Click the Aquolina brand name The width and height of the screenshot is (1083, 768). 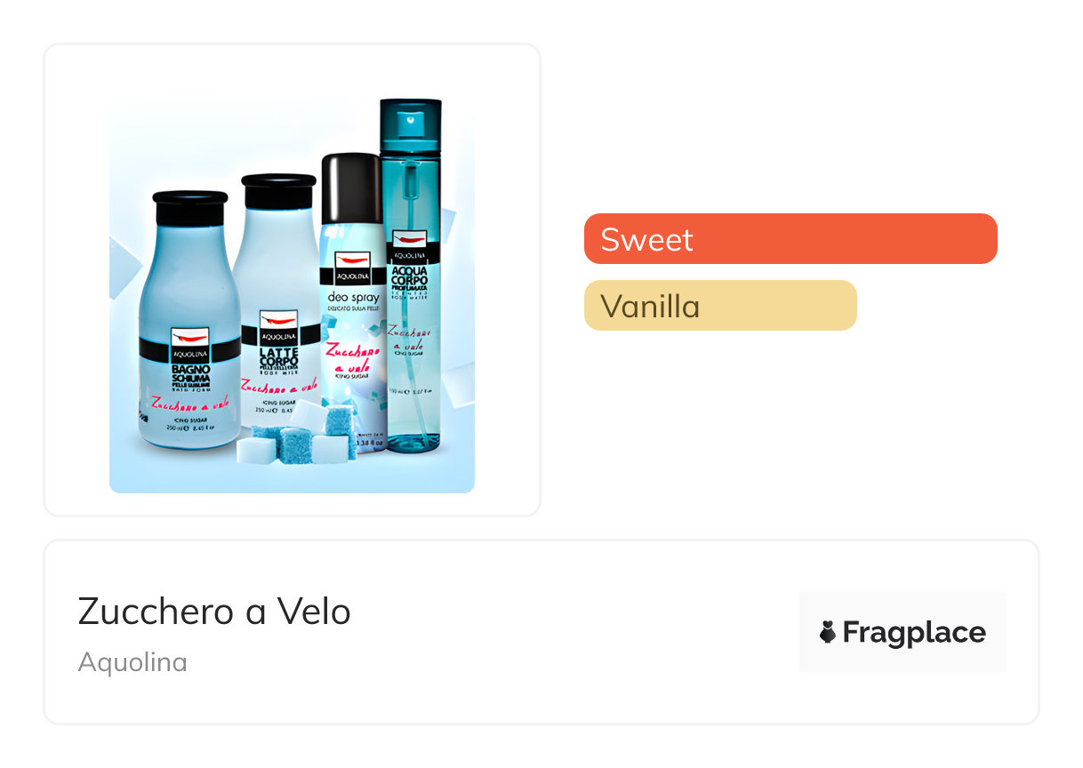(x=132, y=662)
